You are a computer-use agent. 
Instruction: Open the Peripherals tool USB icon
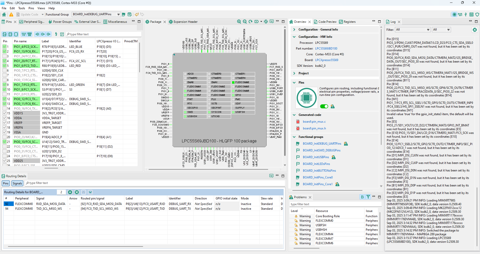(x=466, y=15)
